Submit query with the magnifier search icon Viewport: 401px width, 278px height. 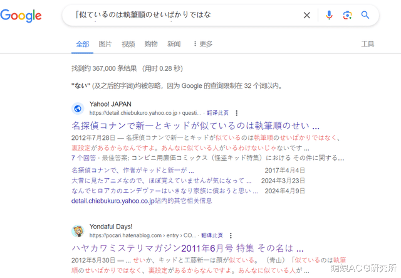(x=365, y=15)
